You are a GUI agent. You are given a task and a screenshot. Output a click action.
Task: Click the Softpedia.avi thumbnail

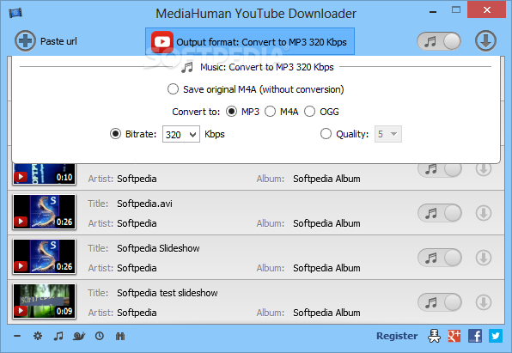click(44, 211)
